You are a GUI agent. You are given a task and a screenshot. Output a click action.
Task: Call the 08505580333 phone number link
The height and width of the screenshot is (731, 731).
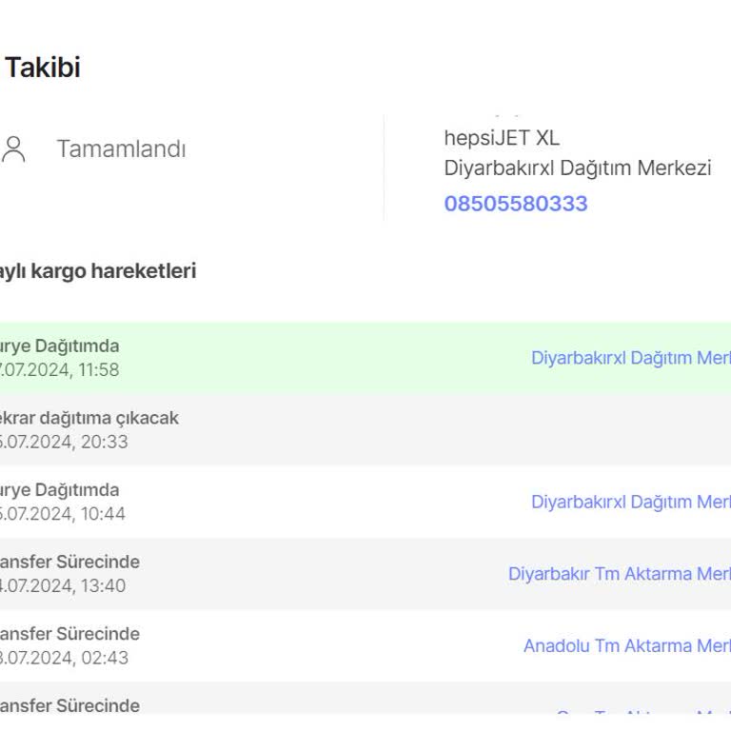515,204
